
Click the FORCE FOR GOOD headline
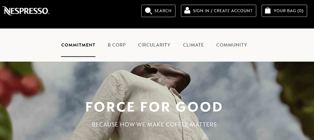(154, 107)
